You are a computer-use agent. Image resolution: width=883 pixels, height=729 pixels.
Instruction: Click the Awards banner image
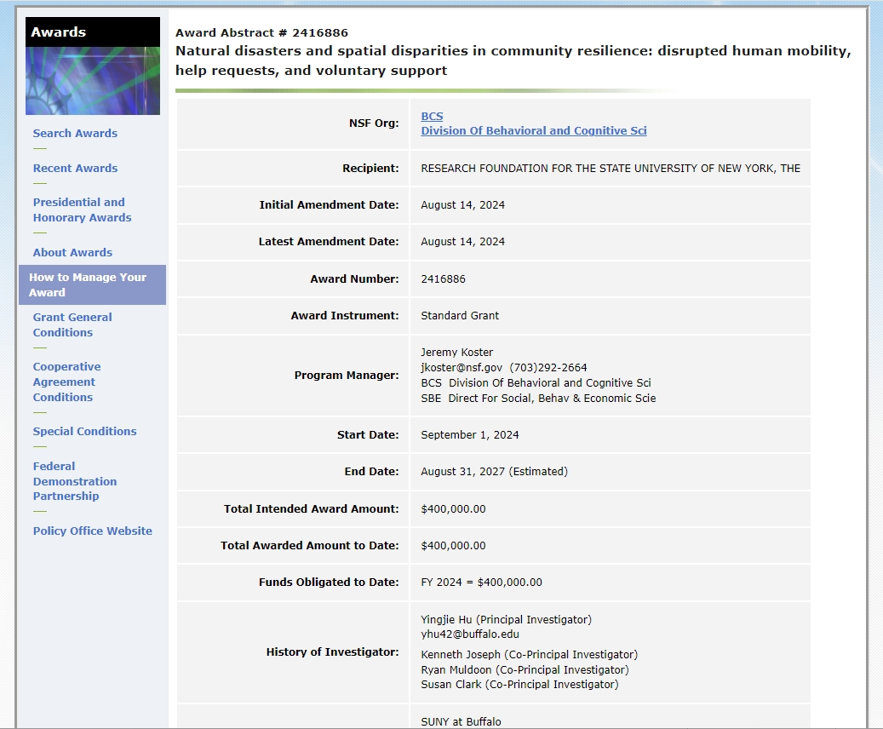[92, 80]
